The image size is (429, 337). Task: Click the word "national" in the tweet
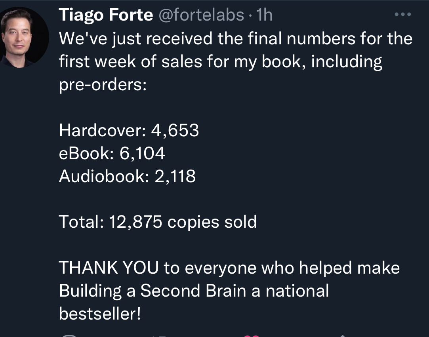click(297, 291)
